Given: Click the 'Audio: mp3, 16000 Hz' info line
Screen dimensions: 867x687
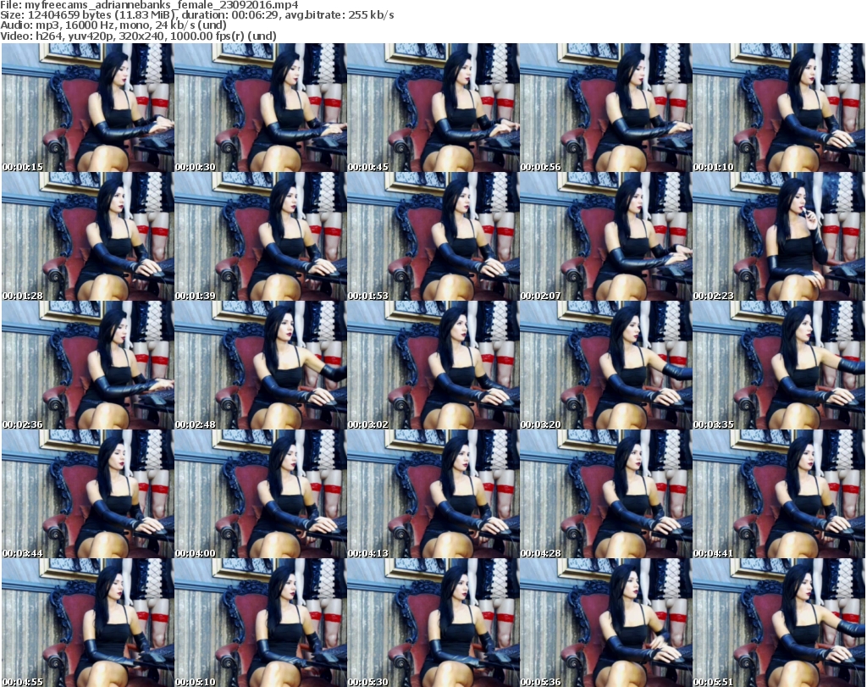Looking at the screenshot, I should click(113, 25).
